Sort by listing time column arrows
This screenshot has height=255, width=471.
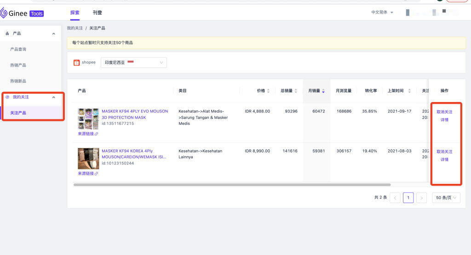[x=409, y=91]
